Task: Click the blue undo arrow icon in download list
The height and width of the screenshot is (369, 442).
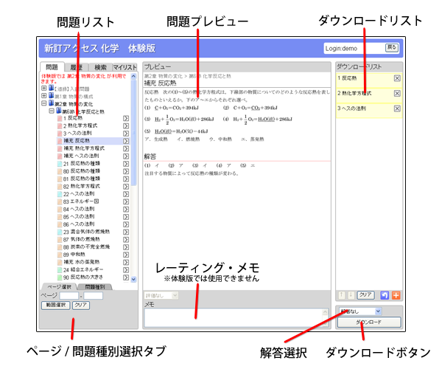Action: [385, 295]
